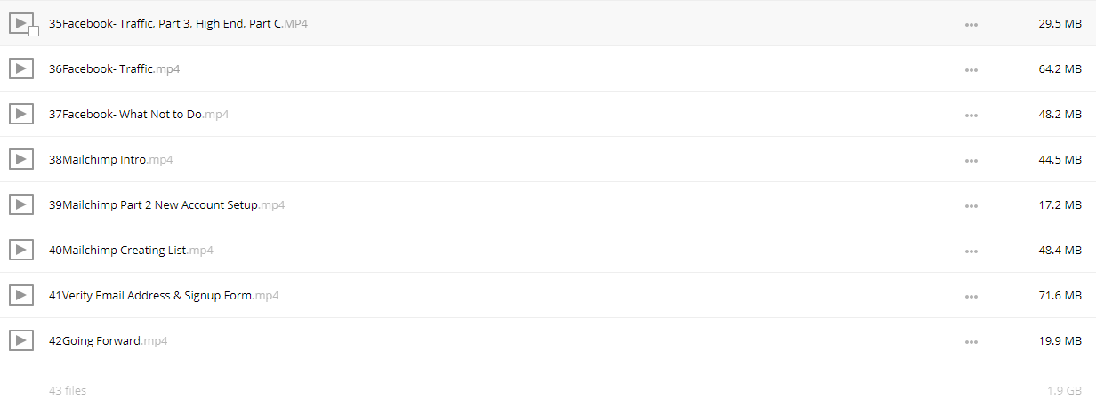This screenshot has height=415, width=1096.
Task: Click video icon for 40Mailchimp Creating List
Action: point(20,250)
